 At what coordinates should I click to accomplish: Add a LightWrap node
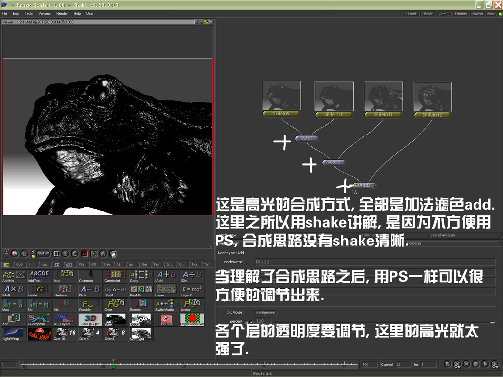click(13, 334)
